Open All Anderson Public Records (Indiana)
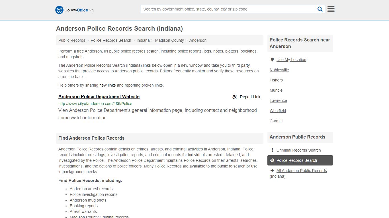 point(298,173)
